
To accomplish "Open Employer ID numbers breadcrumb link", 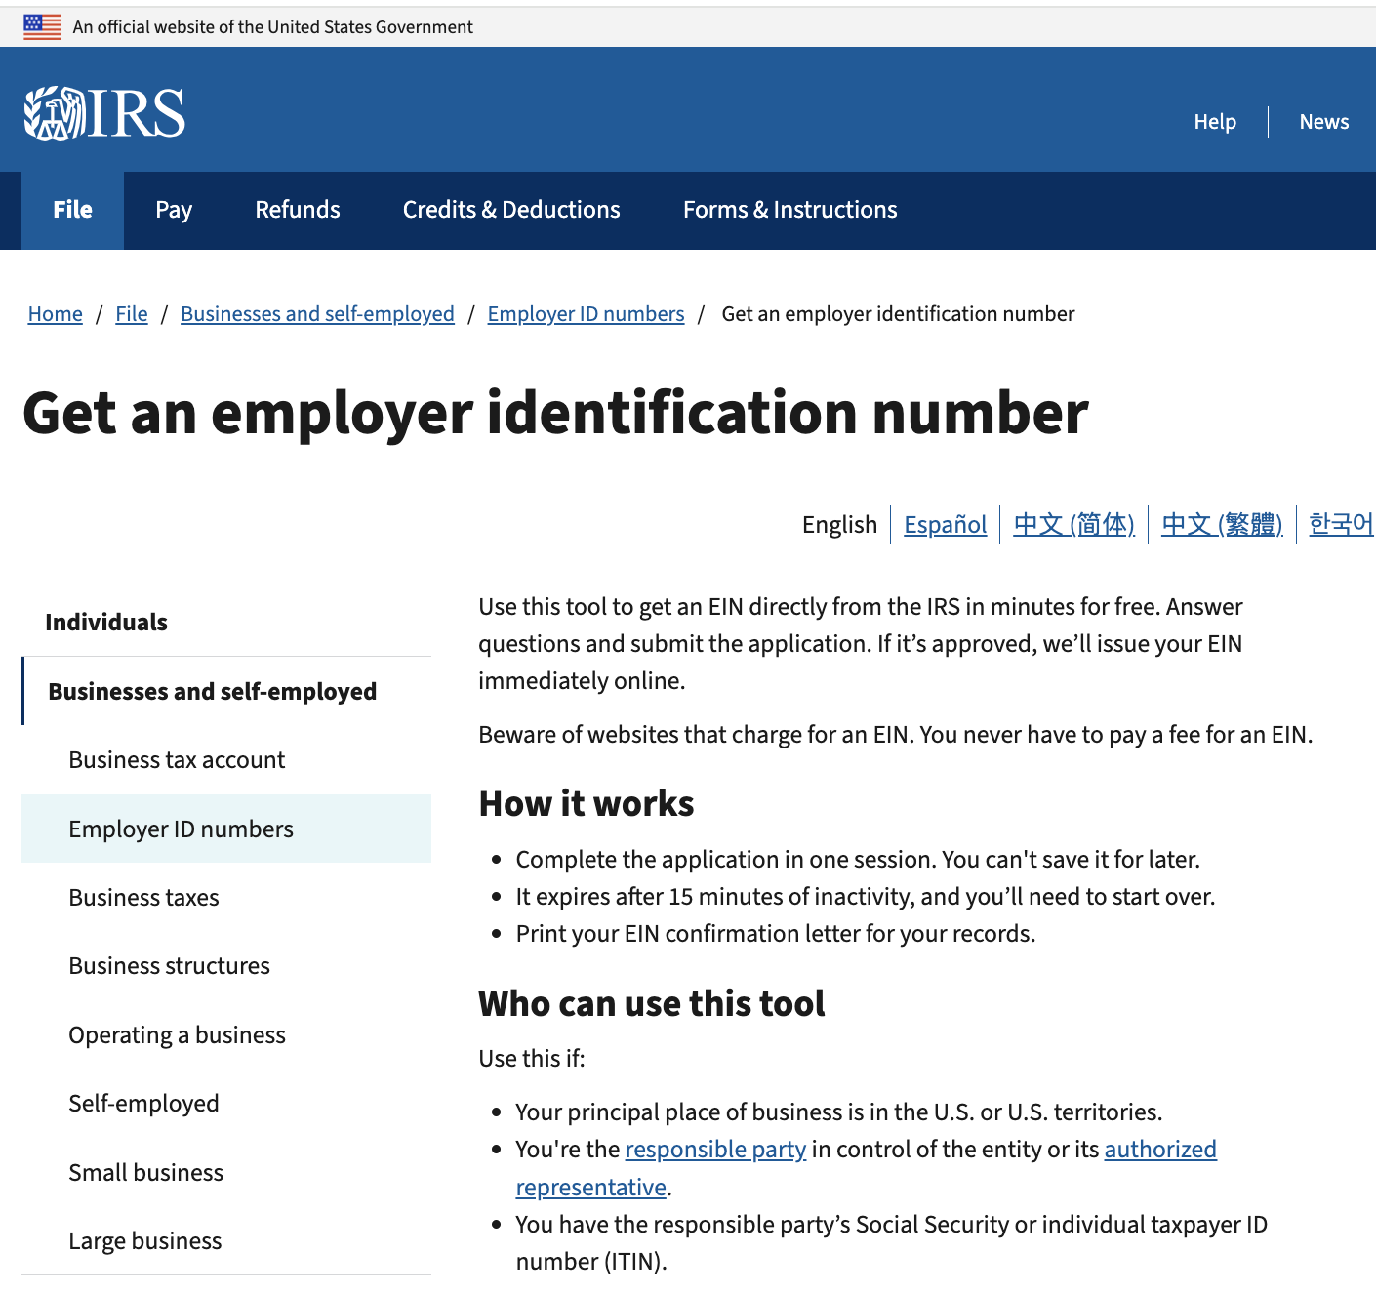I will (586, 313).
